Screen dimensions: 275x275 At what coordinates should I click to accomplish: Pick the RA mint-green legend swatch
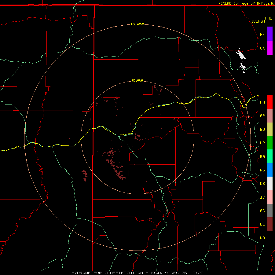click(270, 156)
